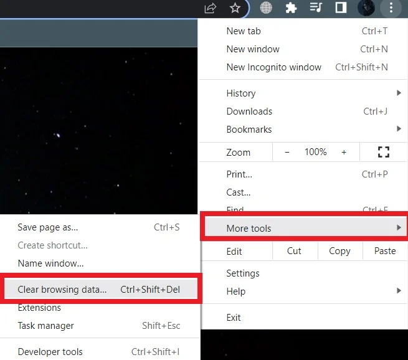Zoom out with the minus button
Screen dimensions: 408x360
pos(287,152)
